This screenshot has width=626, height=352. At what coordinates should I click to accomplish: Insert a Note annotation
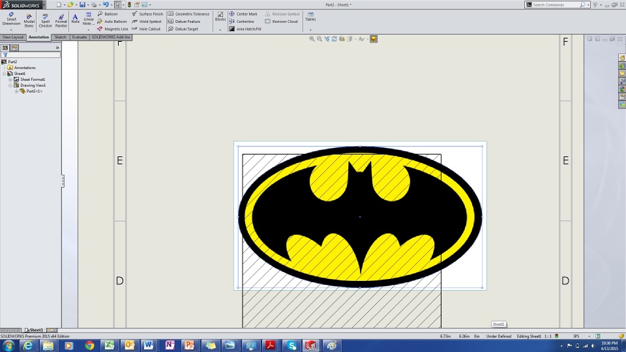pyautogui.click(x=75, y=19)
